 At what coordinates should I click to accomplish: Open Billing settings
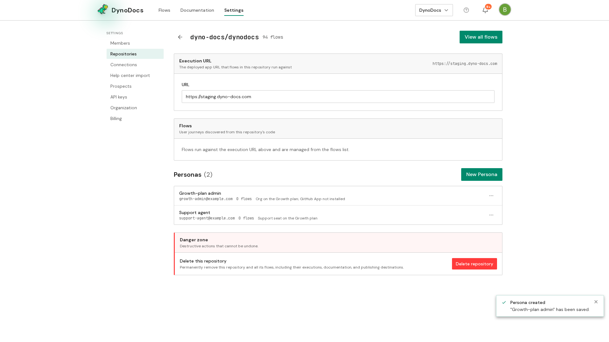135,118
